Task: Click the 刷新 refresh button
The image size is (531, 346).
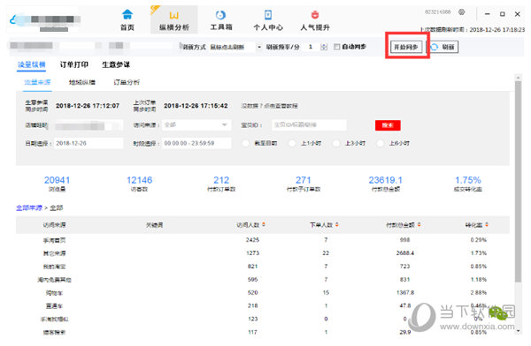Action: click(444, 47)
